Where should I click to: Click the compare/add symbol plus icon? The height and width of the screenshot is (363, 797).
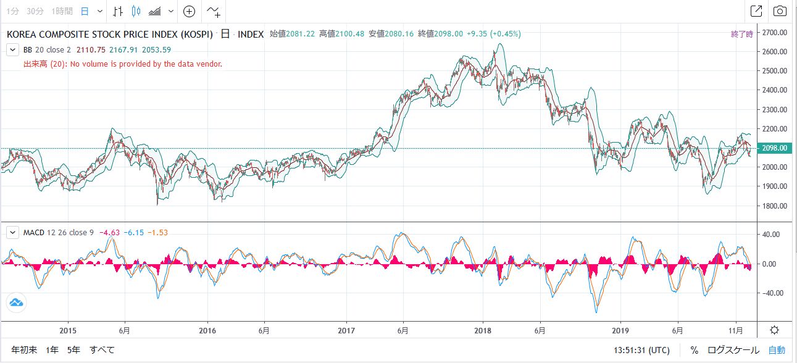point(190,11)
